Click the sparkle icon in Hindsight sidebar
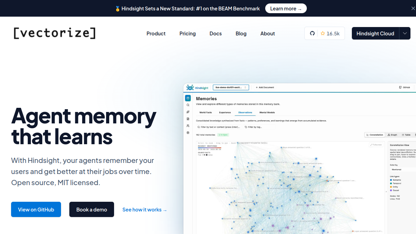This screenshot has height=234, width=416. point(188,112)
